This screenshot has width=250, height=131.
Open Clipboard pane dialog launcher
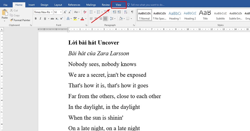[x=31, y=25]
